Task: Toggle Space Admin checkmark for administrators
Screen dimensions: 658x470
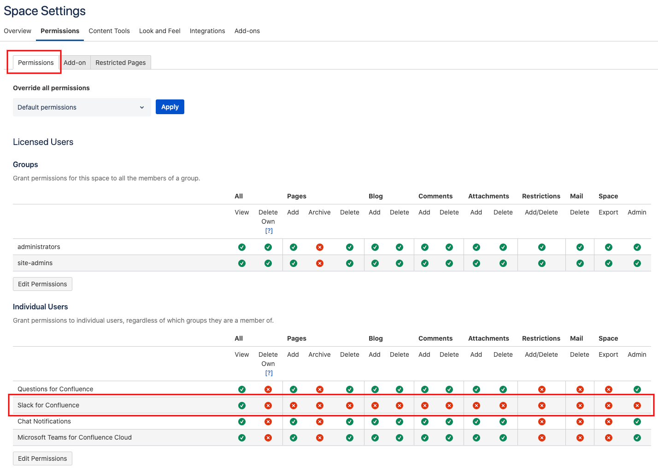Action: pyautogui.click(x=637, y=247)
